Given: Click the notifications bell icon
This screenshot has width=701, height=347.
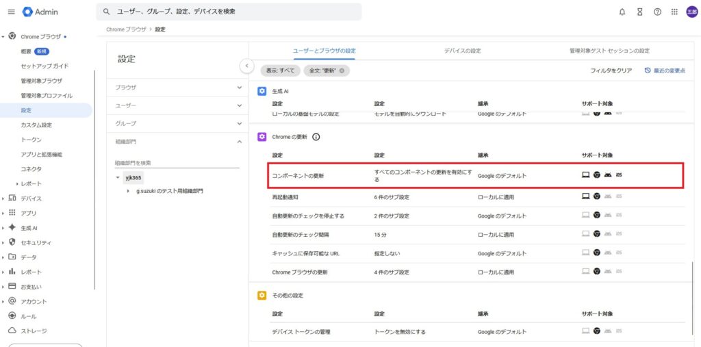Looking at the screenshot, I should tap(622, 12).
